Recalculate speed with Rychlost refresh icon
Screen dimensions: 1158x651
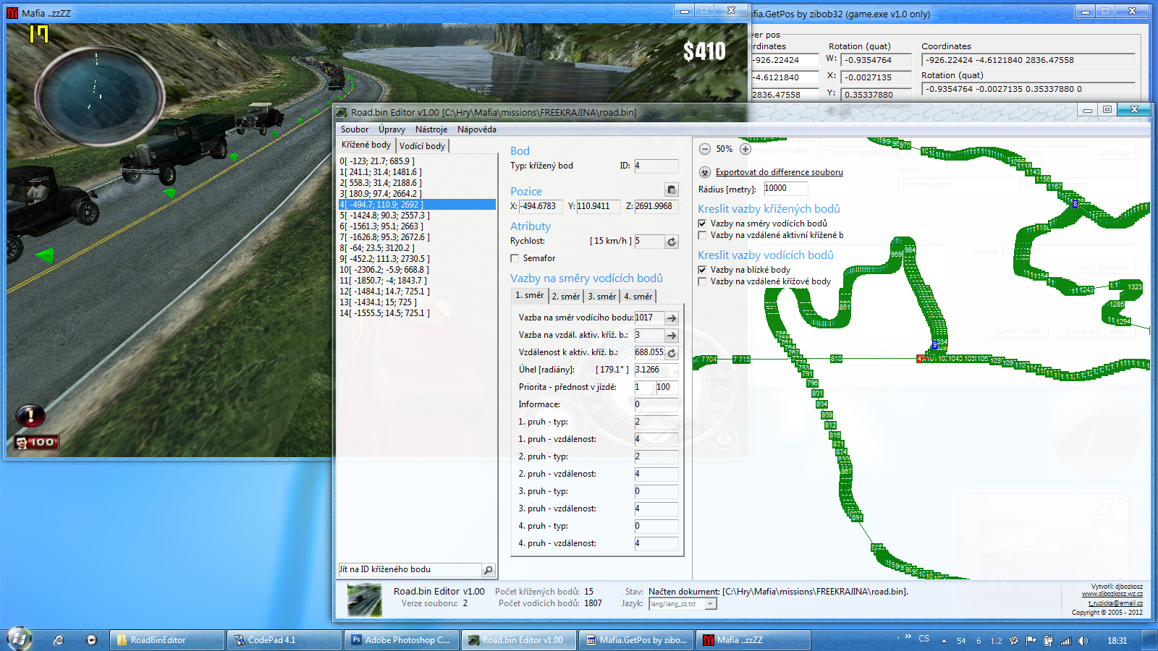pos(672,242)
